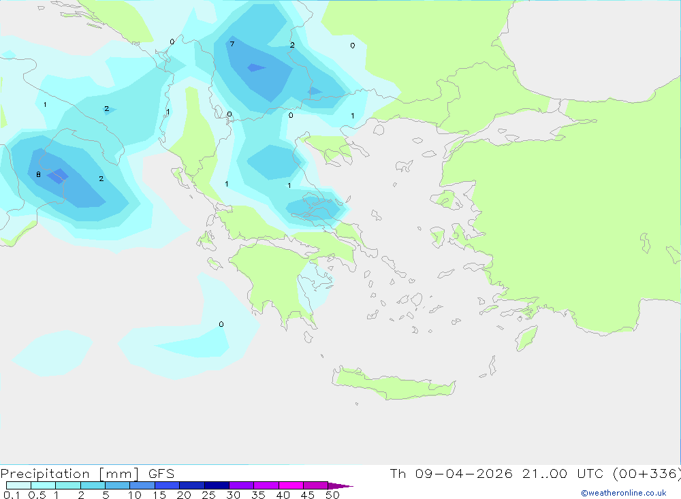Image resolution: width=681 pixels, height=499 pixels.
Task: Click the island of Rhodes on map
Action: tap(526, 338)
